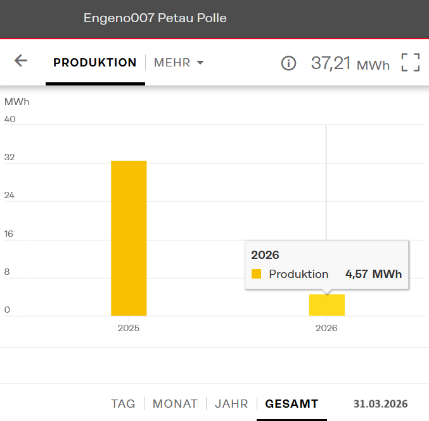Select the GESAMT view
The height and width of the screenshot is (421, 429).
pos(291,403)
